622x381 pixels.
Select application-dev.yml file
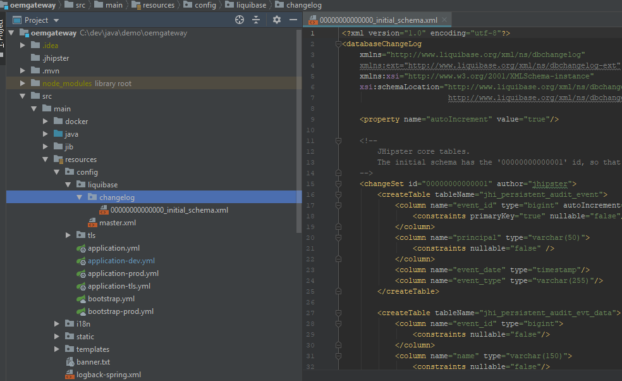point(121,261)
